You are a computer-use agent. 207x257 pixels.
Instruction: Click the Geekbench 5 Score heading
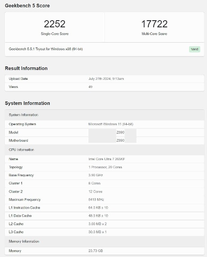(x=27, y=5)
